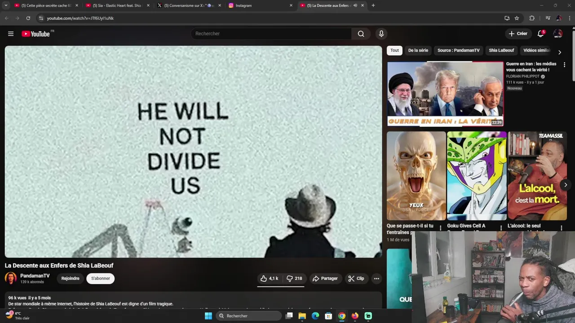The image size is (575, 323).
Task: Select the Source : PandamanTV chip
Action: [459, 50]
